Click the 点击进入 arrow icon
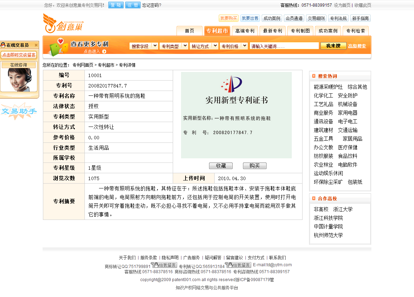Viewport: 414px width, 297px height. pyautogui.click(x=104, y=52)
